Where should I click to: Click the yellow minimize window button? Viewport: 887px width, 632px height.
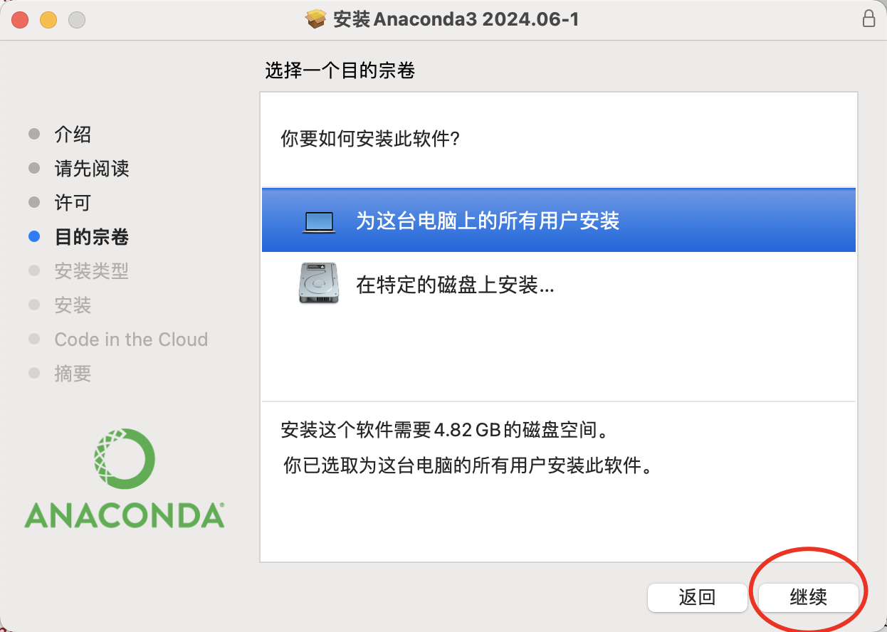48,20
